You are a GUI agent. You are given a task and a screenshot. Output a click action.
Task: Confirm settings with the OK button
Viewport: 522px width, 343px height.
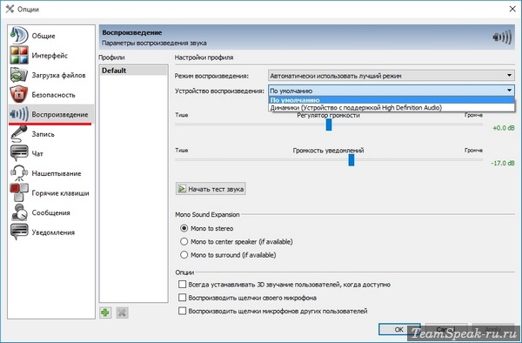click(x=398, y=329)
